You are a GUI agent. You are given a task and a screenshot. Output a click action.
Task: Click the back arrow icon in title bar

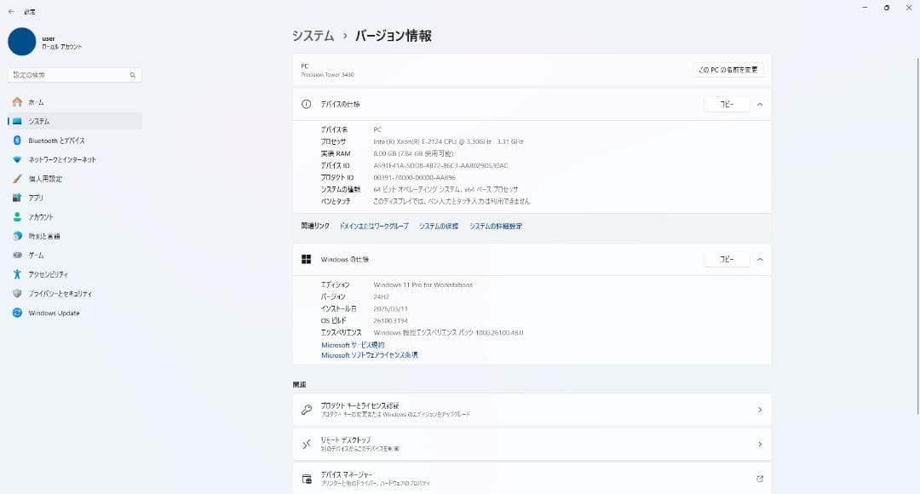[x=11, y=12]
